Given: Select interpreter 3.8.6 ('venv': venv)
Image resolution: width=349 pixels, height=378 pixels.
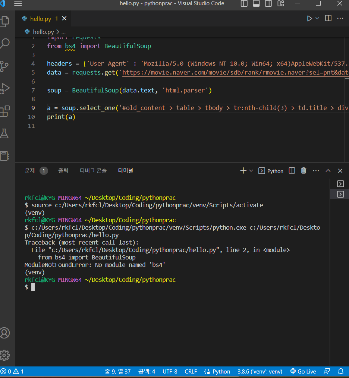Looking at the screenshot, I should point(260,372).
